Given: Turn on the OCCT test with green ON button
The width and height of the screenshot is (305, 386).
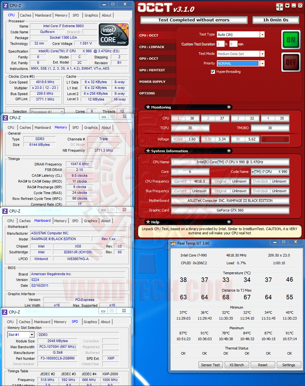Looking at the screenshot, I should (x=291, y=40).
